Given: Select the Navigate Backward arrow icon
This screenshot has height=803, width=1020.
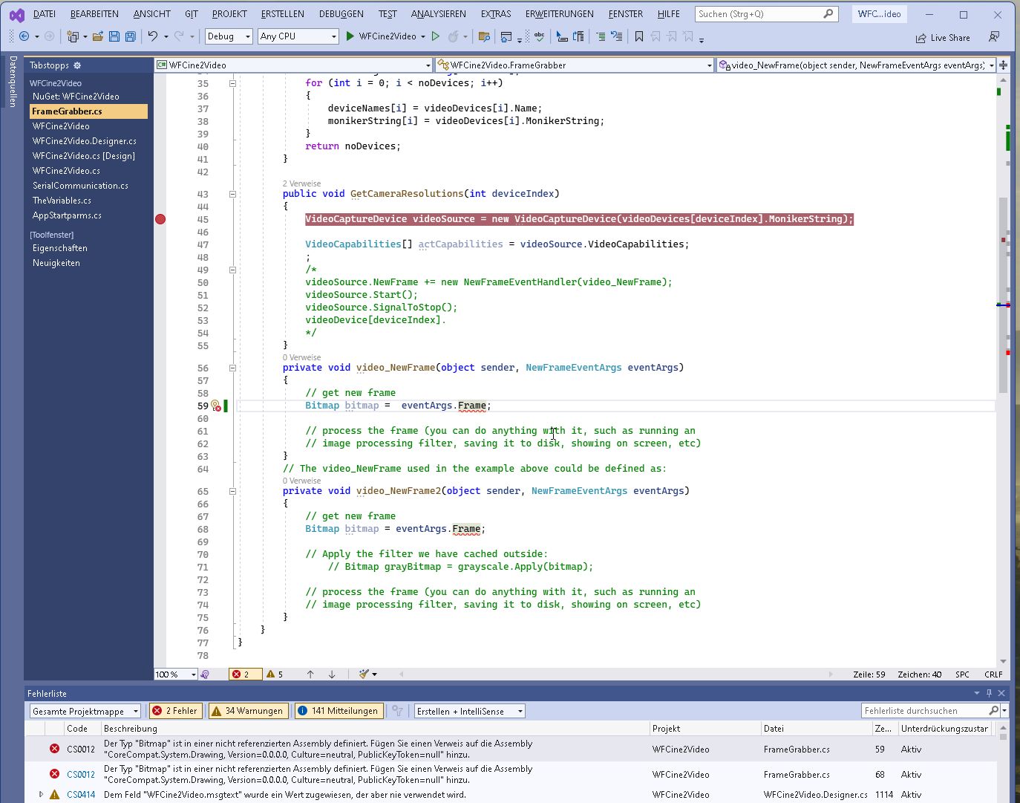Looking at the screenshot, I should pos(24,36).
